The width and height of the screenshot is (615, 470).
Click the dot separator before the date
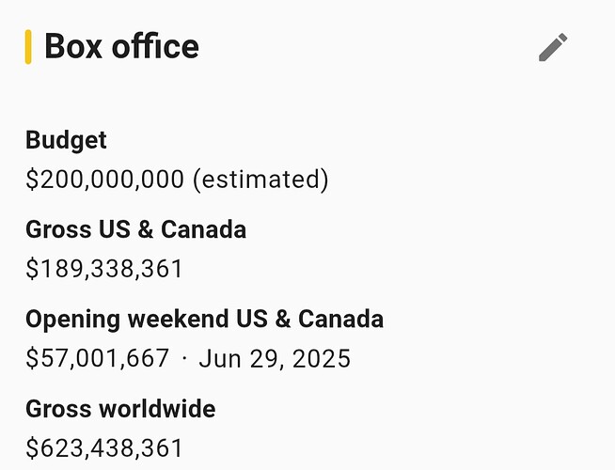(x=184, y=358)
